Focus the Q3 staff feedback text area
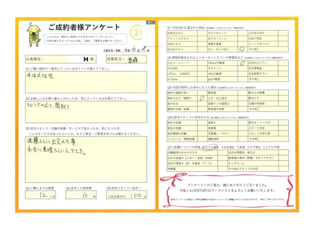This screenshot has width=321, height=234. (86, 159)
